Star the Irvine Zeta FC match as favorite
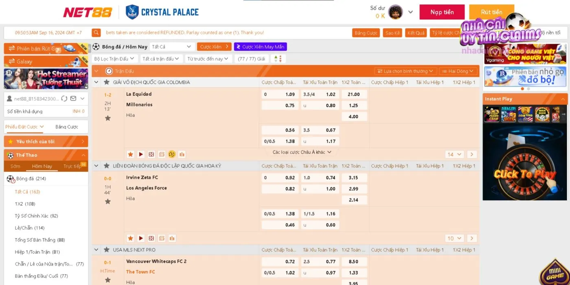Image resolution: width=570 pixels, height=285 pixels. click(108, 202)
